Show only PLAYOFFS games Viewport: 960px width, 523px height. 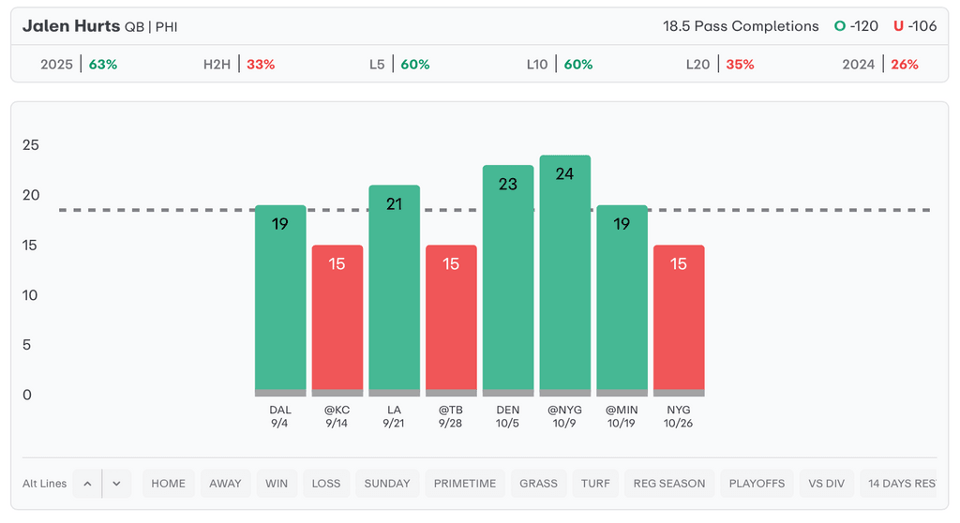point(757,484)
